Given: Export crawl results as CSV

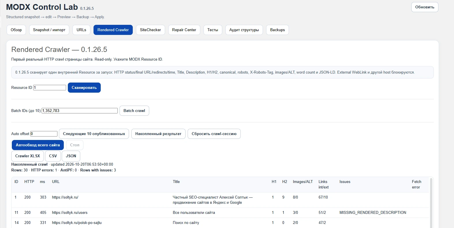Looking at the screenshot, I should tap(53, 156).
